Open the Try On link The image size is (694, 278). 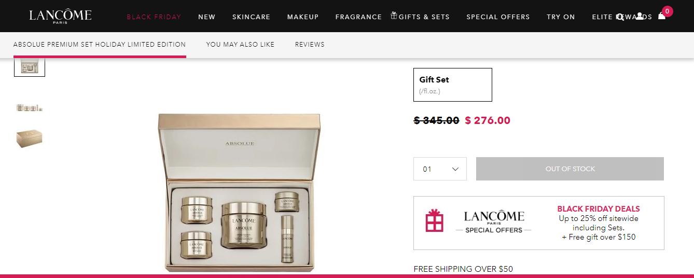[561, 17]
